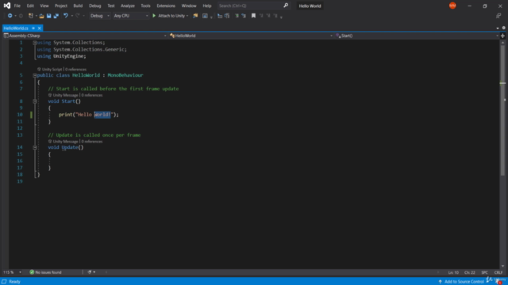Click the toolbar icon right of Find in Files
The width and height of the screenshot is (508, 285).
205,16
